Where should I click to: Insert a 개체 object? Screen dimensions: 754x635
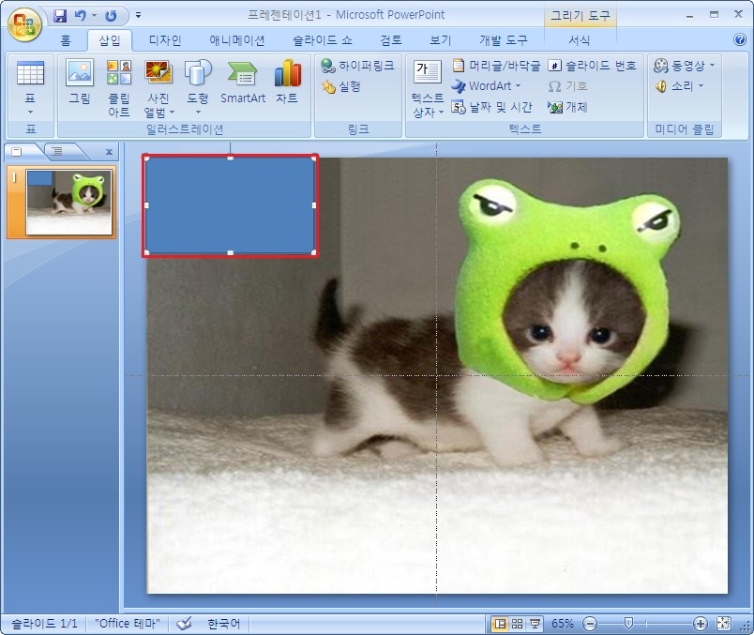point(567,107)
